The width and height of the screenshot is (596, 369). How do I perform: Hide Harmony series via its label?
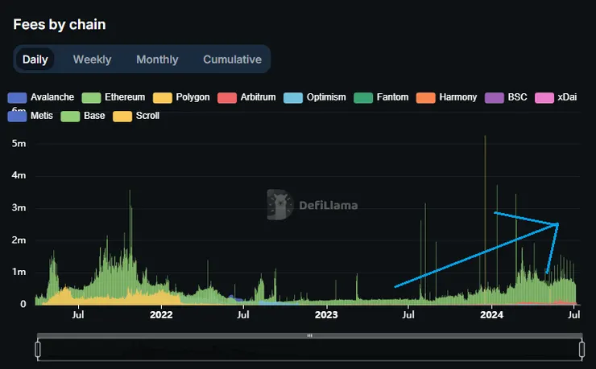click(458, 97)
